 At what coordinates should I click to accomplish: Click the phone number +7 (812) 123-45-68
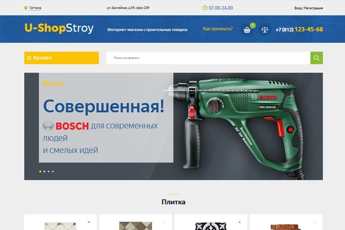(299, 29)
